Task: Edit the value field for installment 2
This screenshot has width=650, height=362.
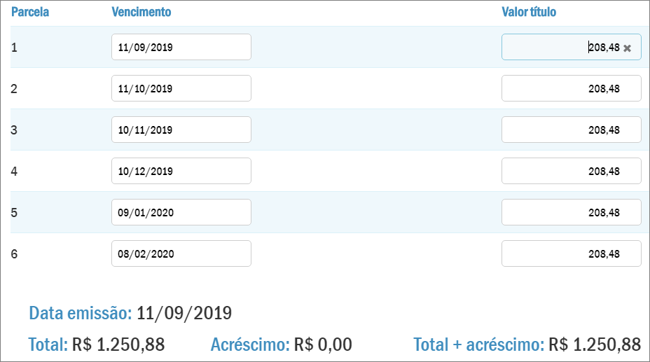Action: tap(571, 89)
